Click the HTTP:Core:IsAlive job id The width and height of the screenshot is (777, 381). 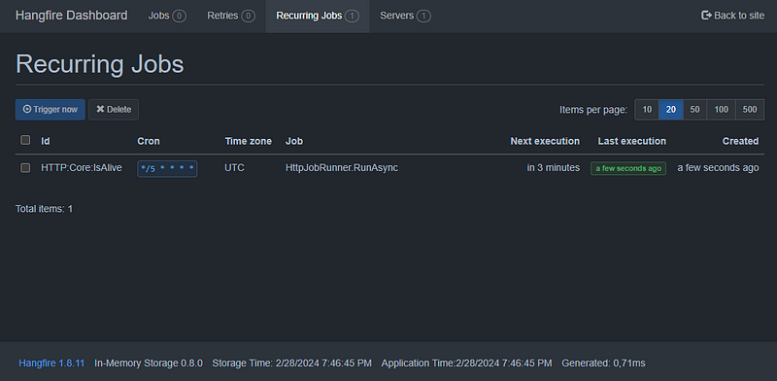[82, 168]
